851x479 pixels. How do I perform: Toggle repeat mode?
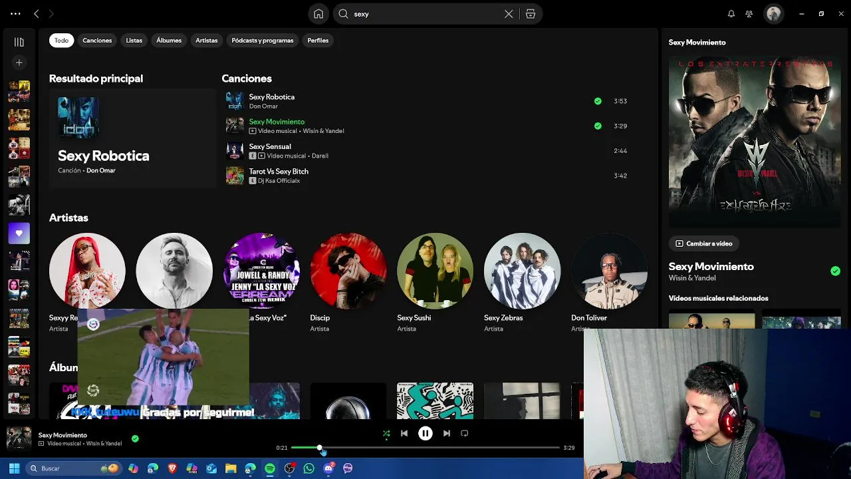tap(465, 434)
